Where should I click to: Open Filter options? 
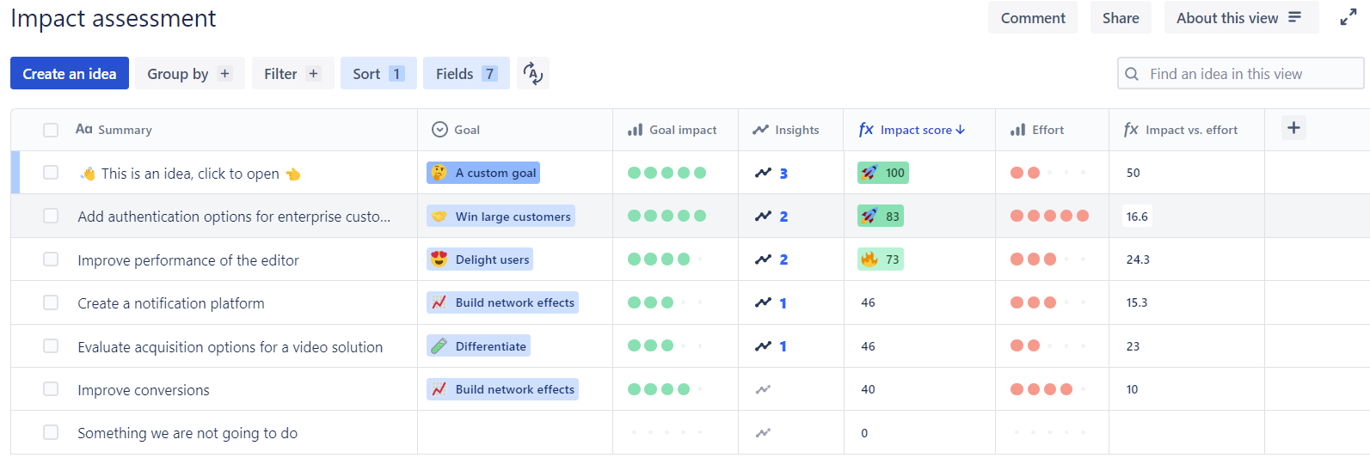point(292,73)
